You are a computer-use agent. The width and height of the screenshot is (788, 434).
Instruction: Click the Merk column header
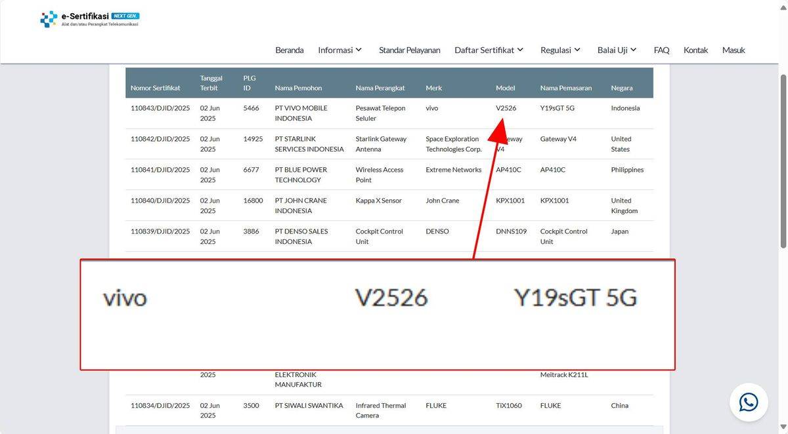434,88
